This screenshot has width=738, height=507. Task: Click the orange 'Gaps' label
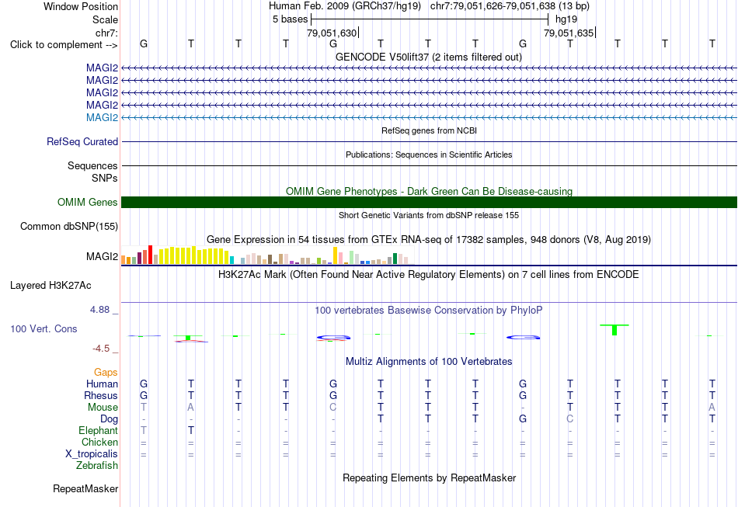tap(106, 372)
